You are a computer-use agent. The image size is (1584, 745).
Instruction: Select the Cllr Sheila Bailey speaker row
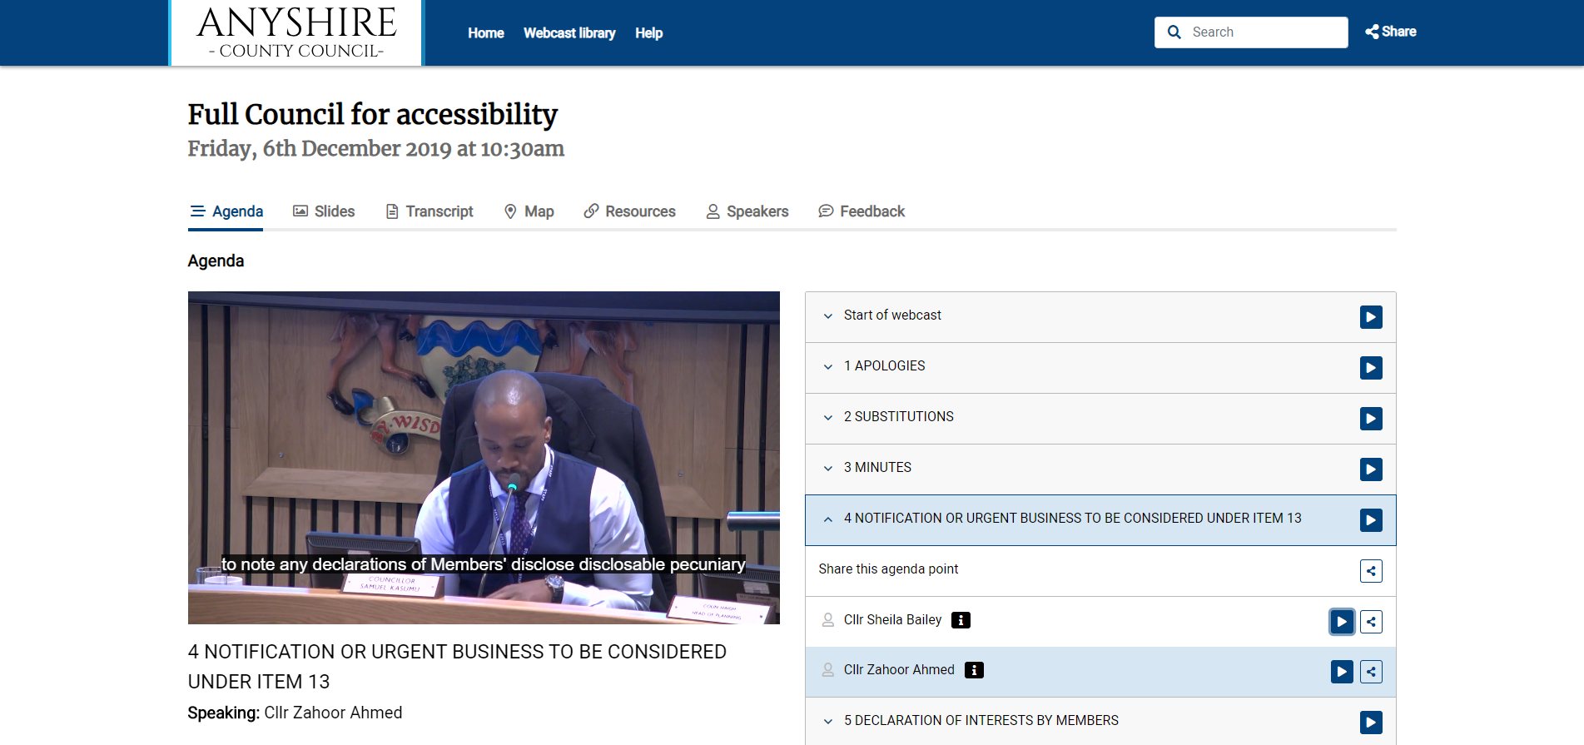(x=1100, y=622)
